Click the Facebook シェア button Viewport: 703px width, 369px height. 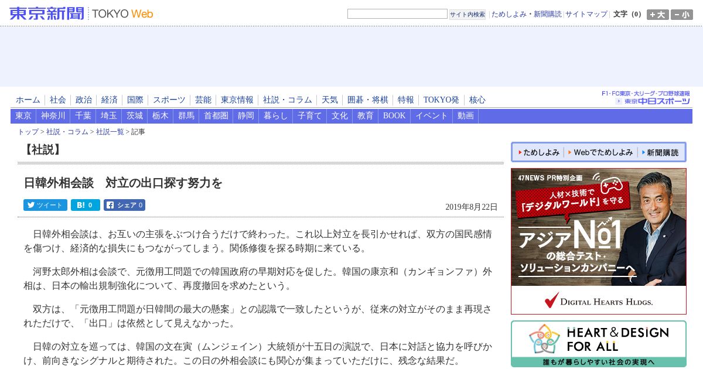tap(124, 205)
